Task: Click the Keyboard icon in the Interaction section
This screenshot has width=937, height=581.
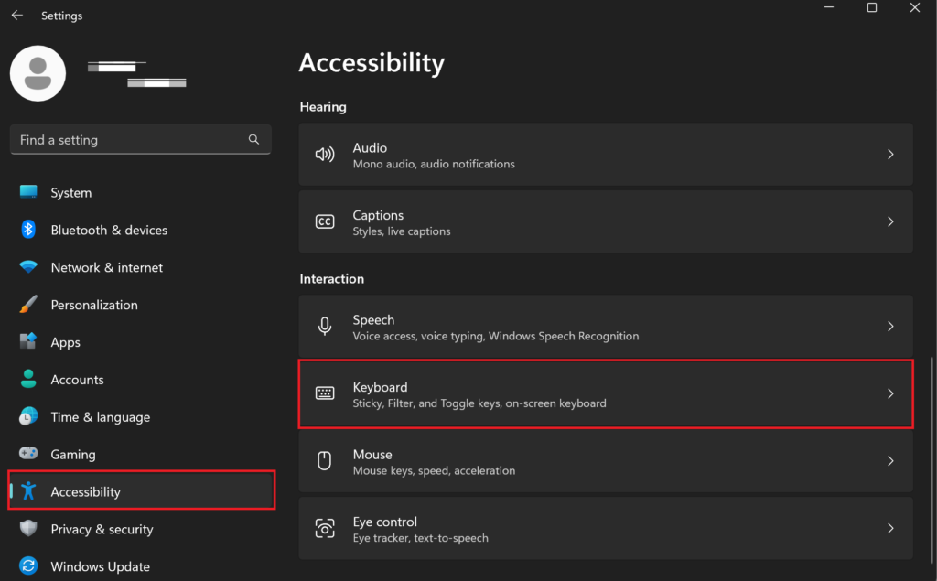Action: click(325, 393)
